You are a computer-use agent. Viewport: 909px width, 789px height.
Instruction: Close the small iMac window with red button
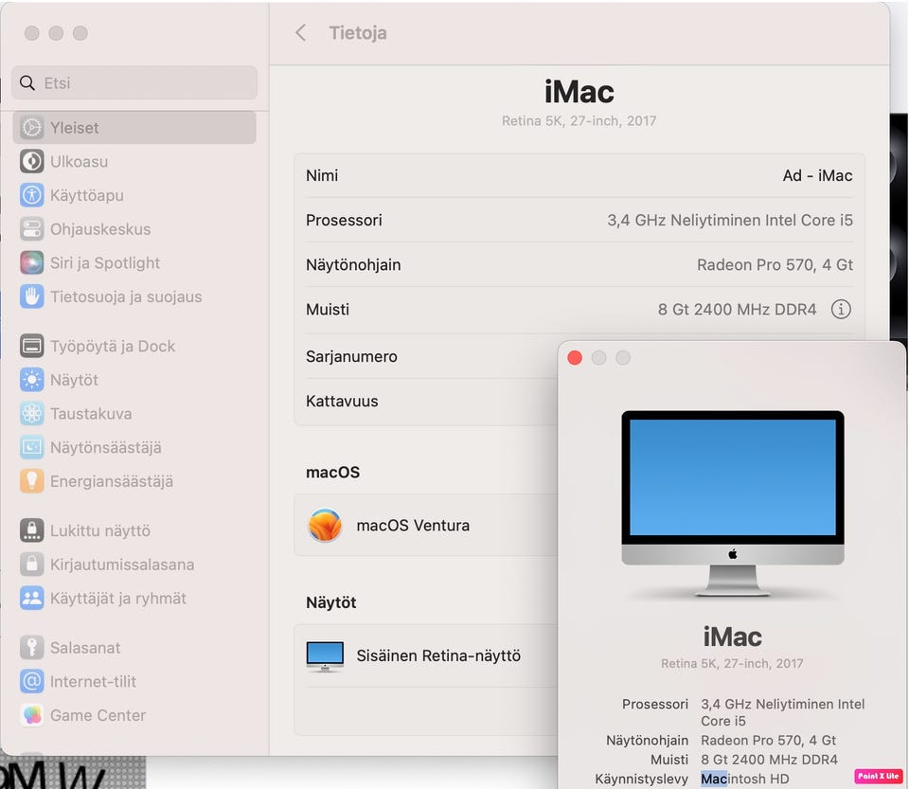575,358
